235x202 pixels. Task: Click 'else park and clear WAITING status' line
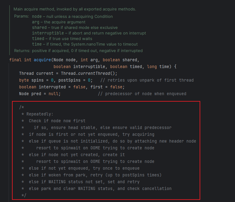point(100,188)
